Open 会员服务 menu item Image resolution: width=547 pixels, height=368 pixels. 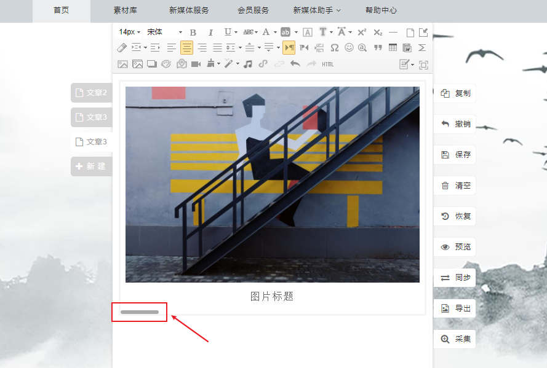254,10
